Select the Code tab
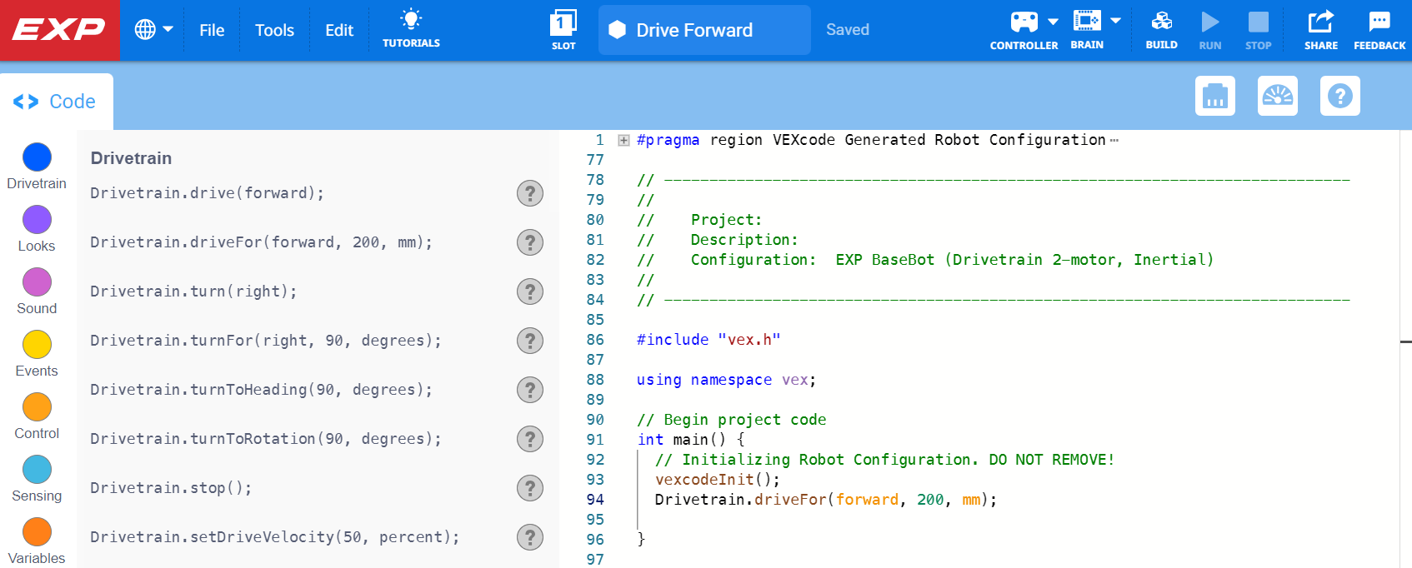This screenshot has width=1412, height=568. pos(56,102)
